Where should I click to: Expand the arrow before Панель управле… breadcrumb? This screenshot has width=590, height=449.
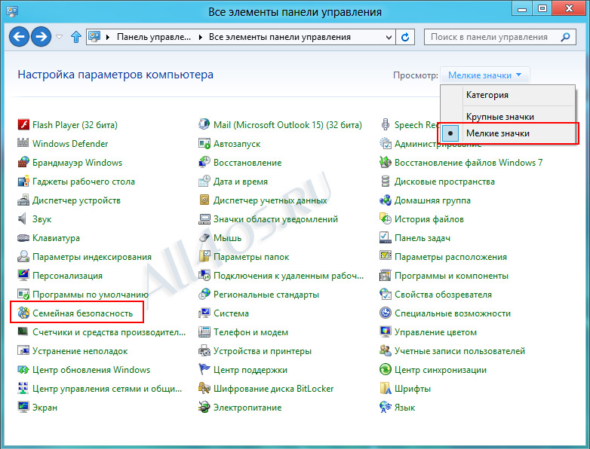tap(108, 37)
